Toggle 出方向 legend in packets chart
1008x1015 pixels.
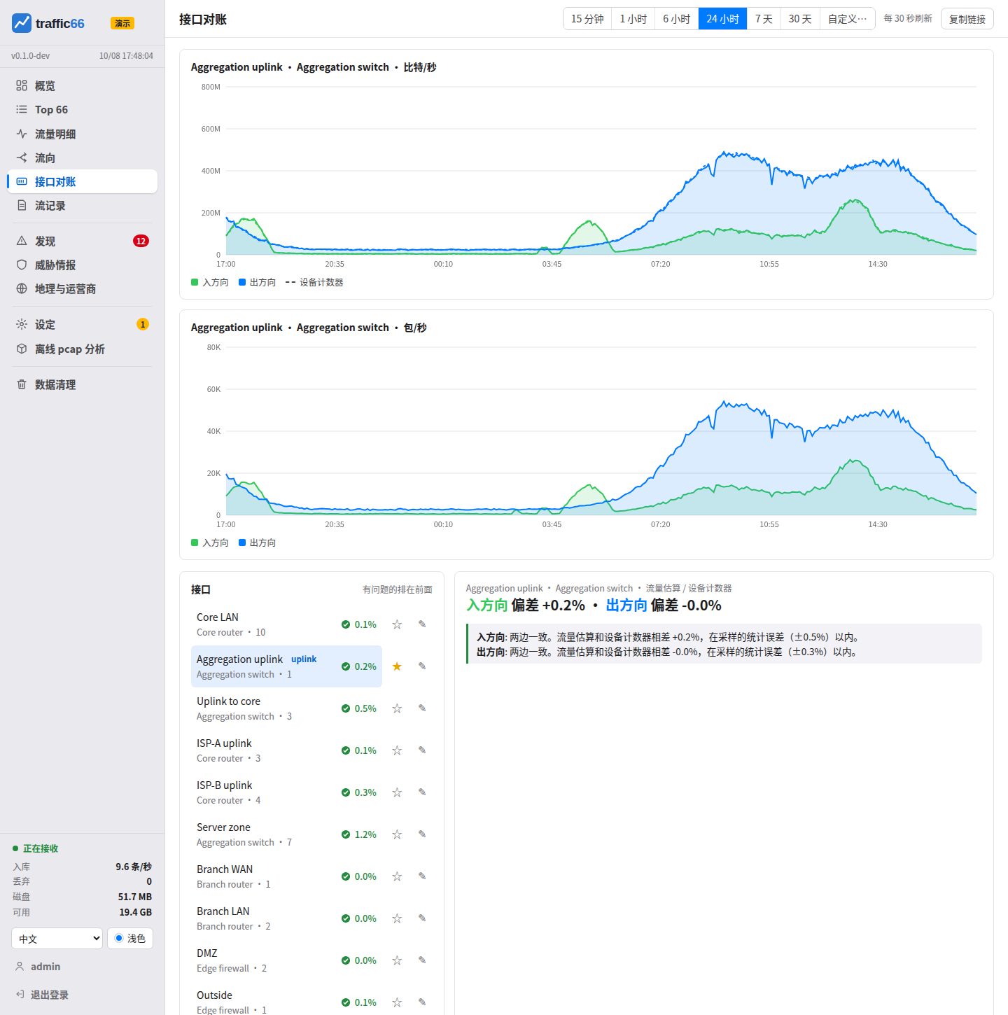[x=257, y=542]
